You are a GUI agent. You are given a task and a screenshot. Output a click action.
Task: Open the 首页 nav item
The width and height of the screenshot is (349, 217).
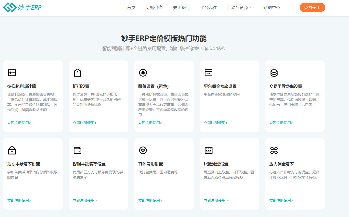pos(131,8)
